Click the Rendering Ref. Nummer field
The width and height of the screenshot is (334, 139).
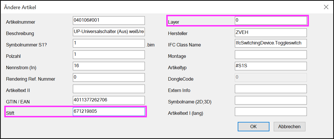(x=109, y=77)
